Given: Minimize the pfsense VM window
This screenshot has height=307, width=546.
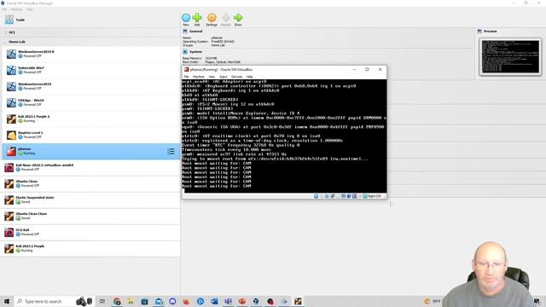Looking at the screenshot, I should tap(354, 70).
